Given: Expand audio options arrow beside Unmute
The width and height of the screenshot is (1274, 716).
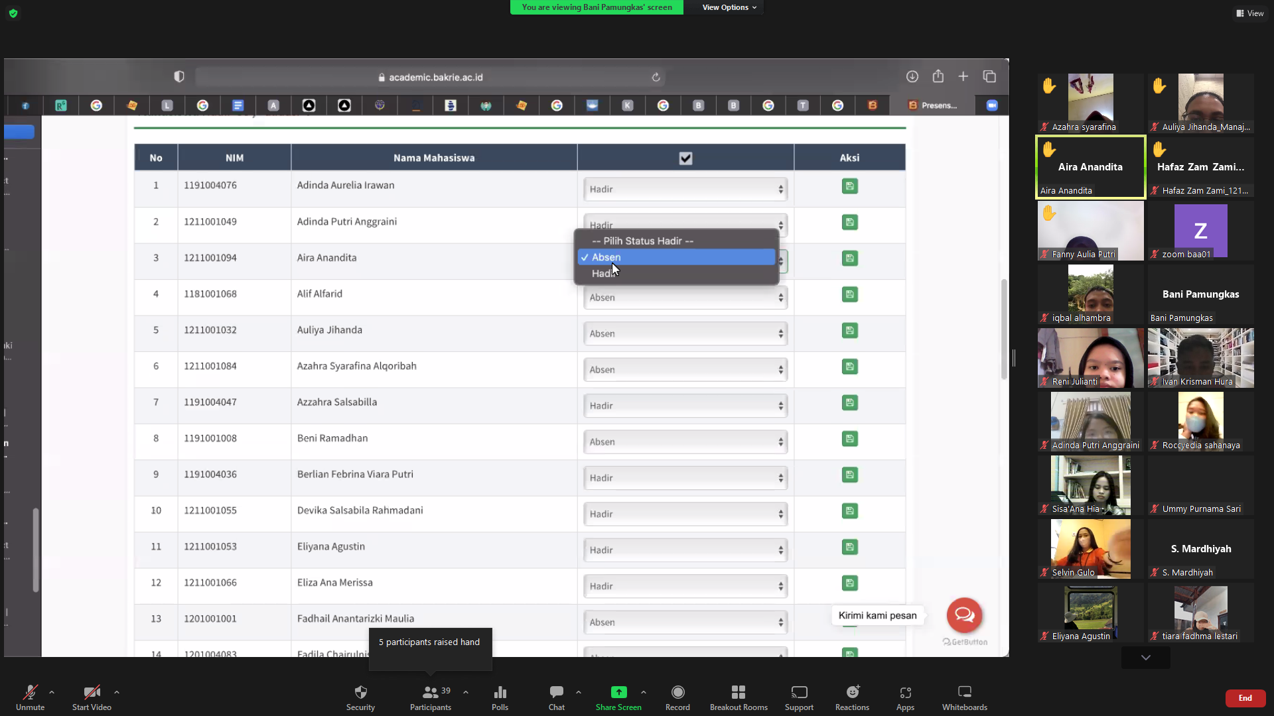Looking at the screenshot, I should [x=52, y=692].
